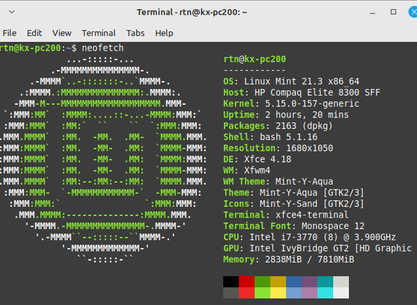Click the 'Terminal Font: Monospace 12' line
Image resolution: width=417 pixels, height=305 pixels.
pyautogui.click(x=294, y=226)
